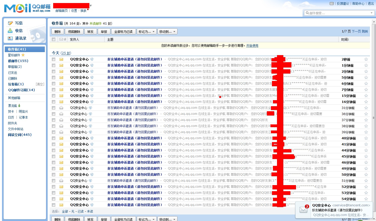The height and width of the screenshot is (221, 376).
Task: Star the email received 52分钟前
Action: [x=366, y=187]
